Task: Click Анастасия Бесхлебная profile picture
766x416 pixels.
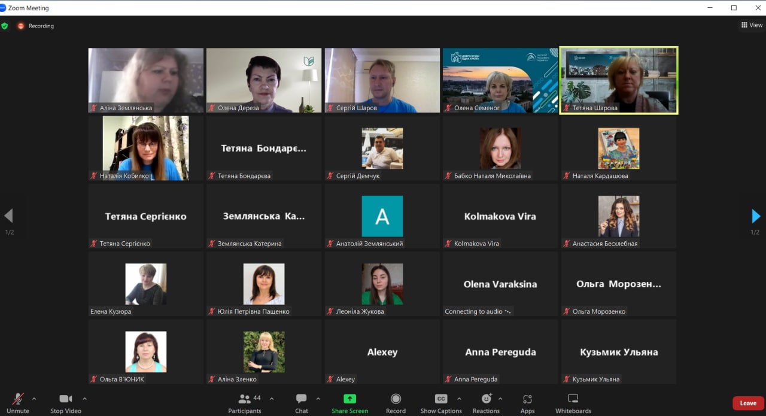Action: [x=619, y=216]
